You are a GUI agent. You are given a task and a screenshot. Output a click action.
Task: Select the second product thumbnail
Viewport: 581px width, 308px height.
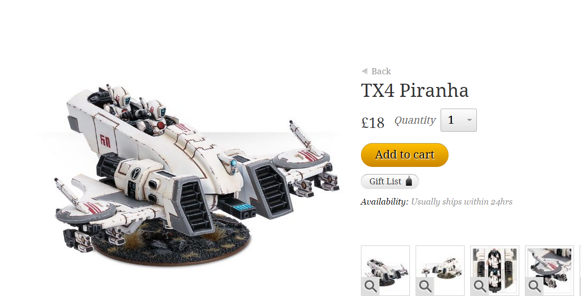click(440, 270)
